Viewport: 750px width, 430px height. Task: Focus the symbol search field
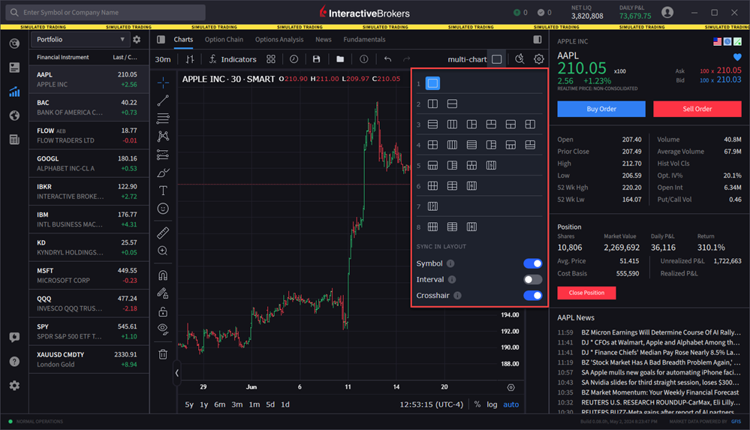point(106,13)
